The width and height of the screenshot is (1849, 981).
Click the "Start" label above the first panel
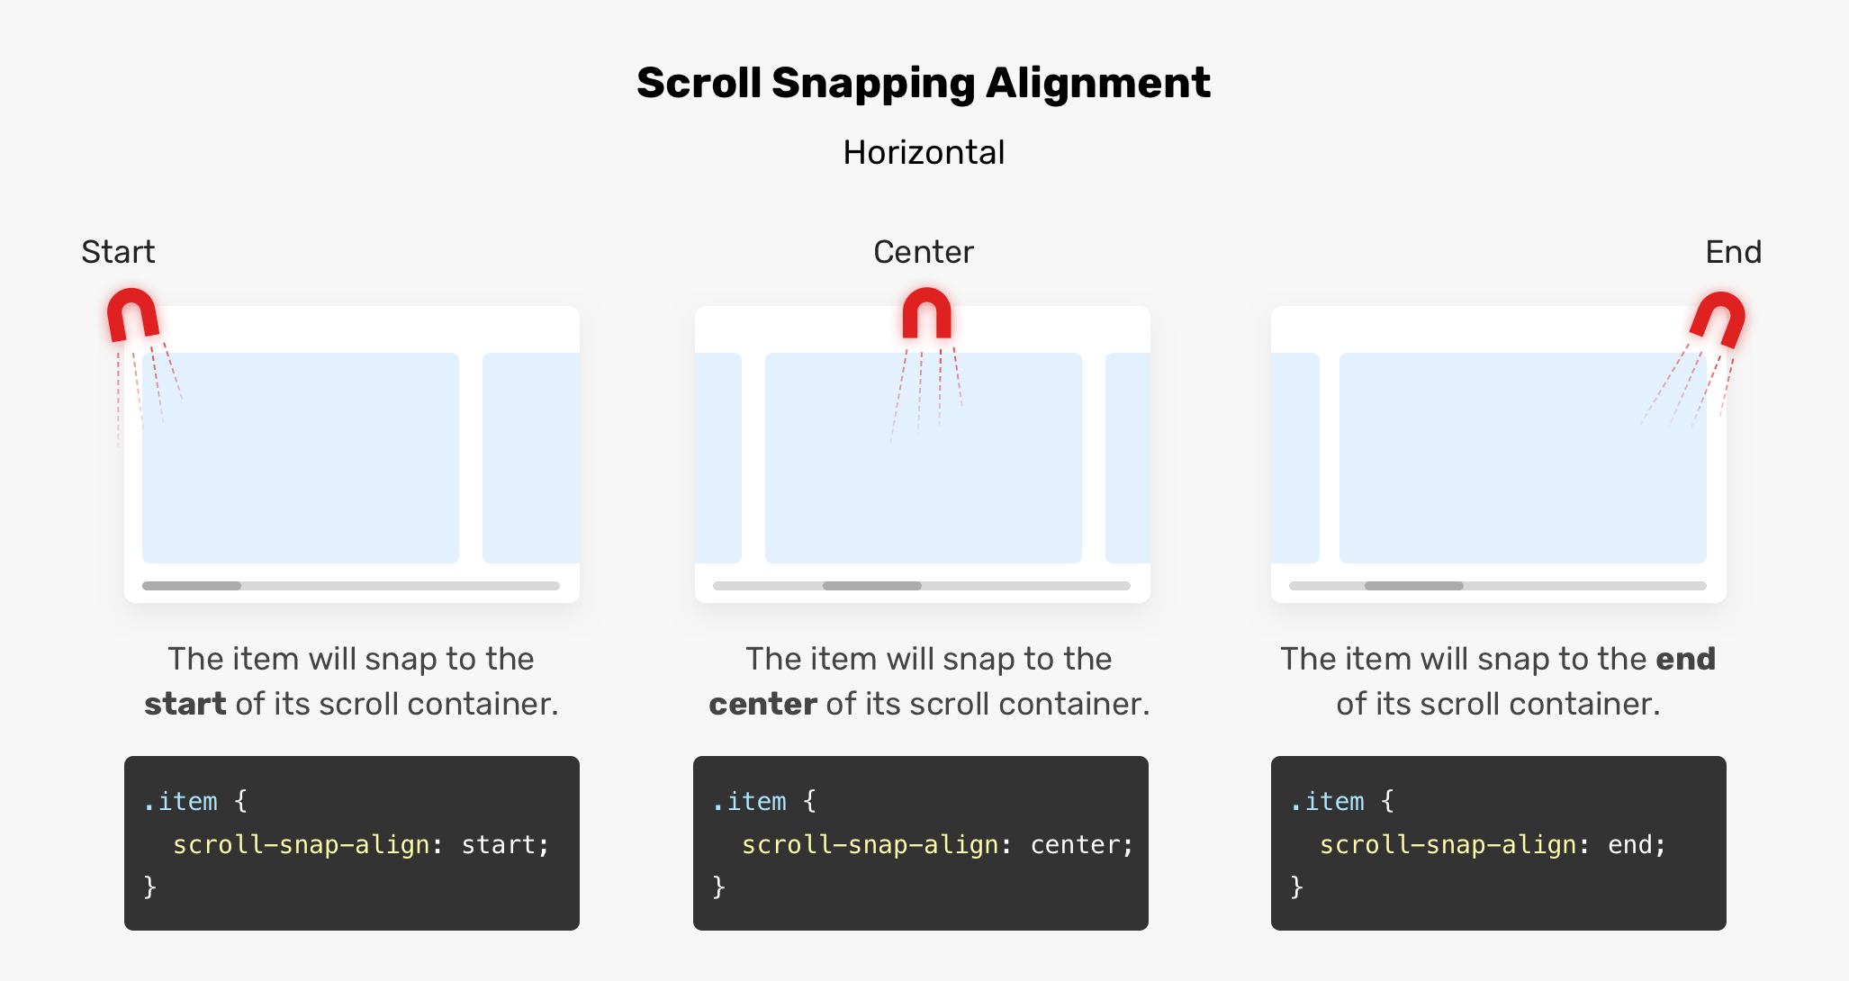[x=118, y=252]
